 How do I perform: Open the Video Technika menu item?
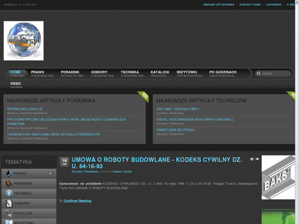tap(16, 85)
